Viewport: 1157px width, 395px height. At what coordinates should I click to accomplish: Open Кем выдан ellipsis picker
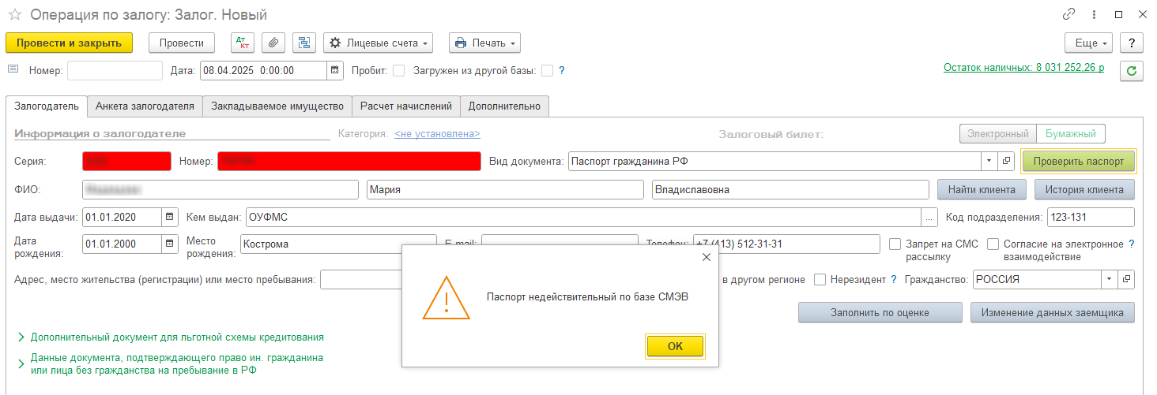point(929,217)
